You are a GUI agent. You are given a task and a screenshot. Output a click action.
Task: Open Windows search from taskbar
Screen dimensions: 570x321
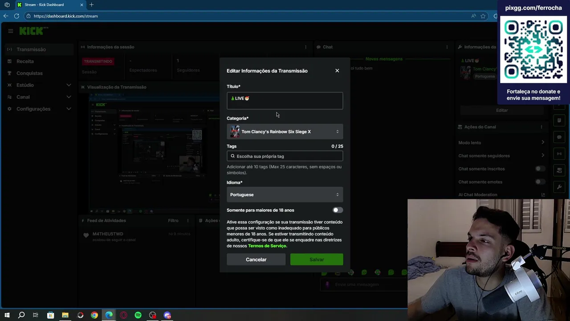point(21,315)
